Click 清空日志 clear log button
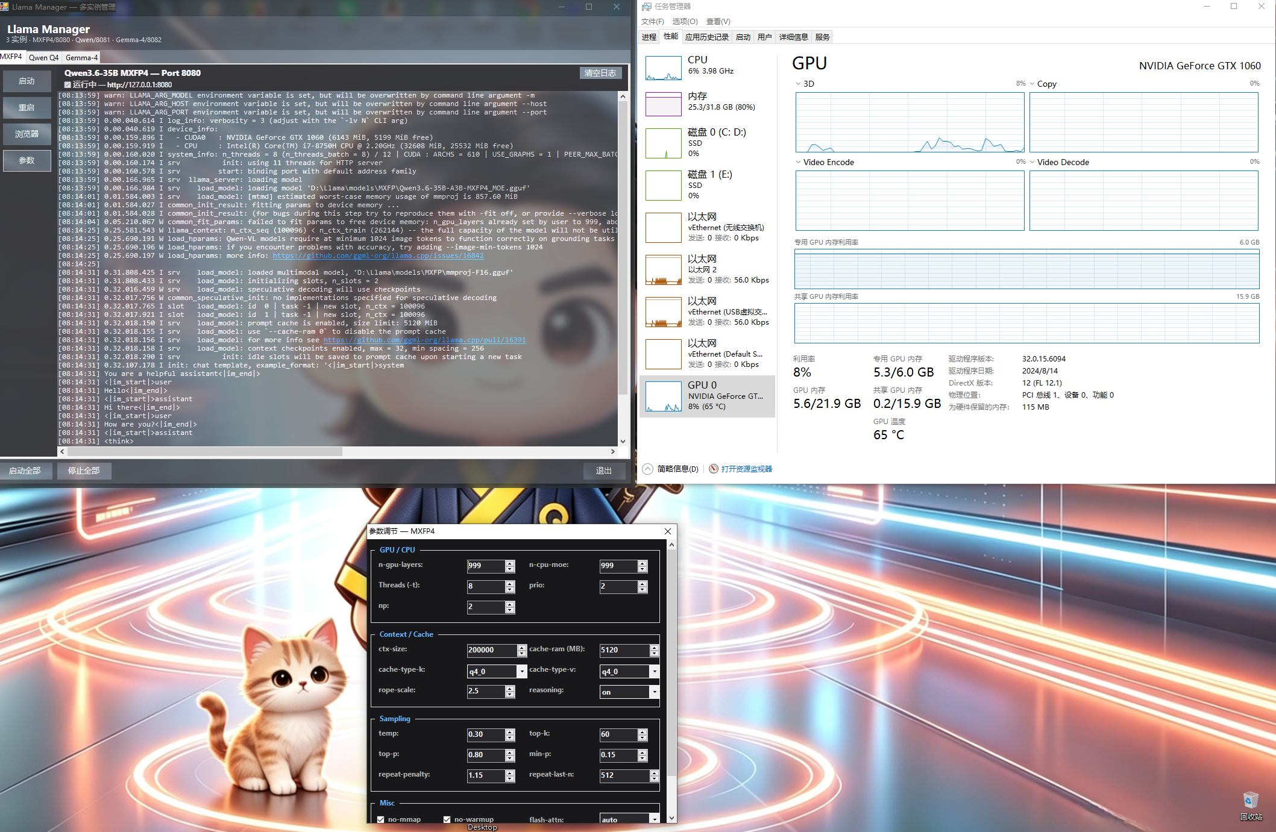Image resolution: width=1276 pixels, height=832 pixels. (600, 73)
